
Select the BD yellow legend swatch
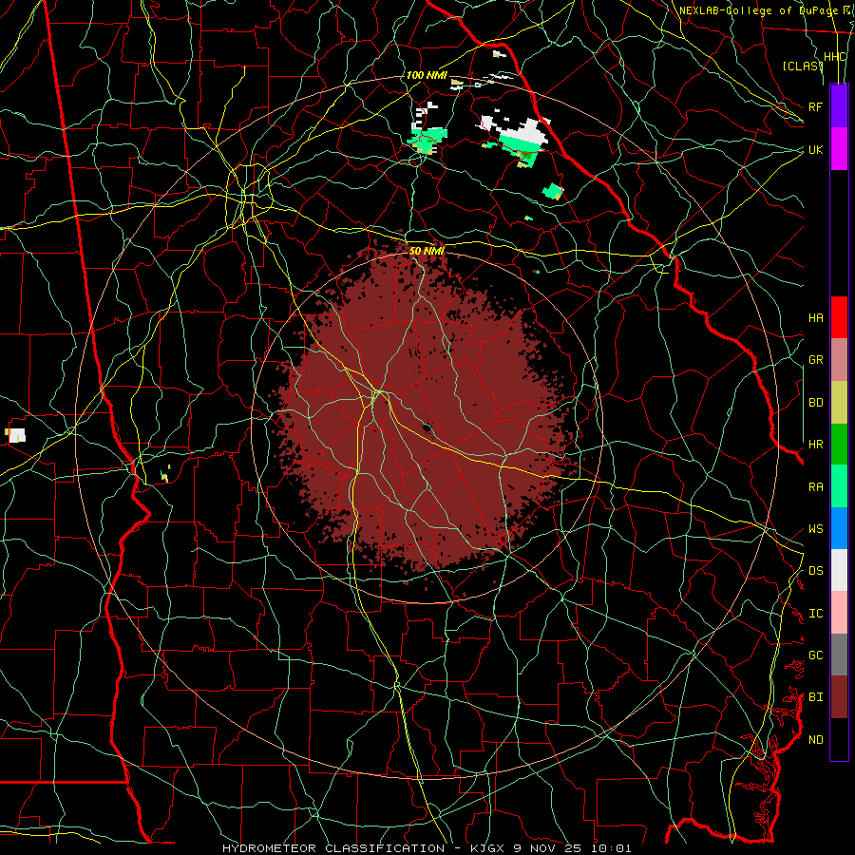(x=839, y=402)
